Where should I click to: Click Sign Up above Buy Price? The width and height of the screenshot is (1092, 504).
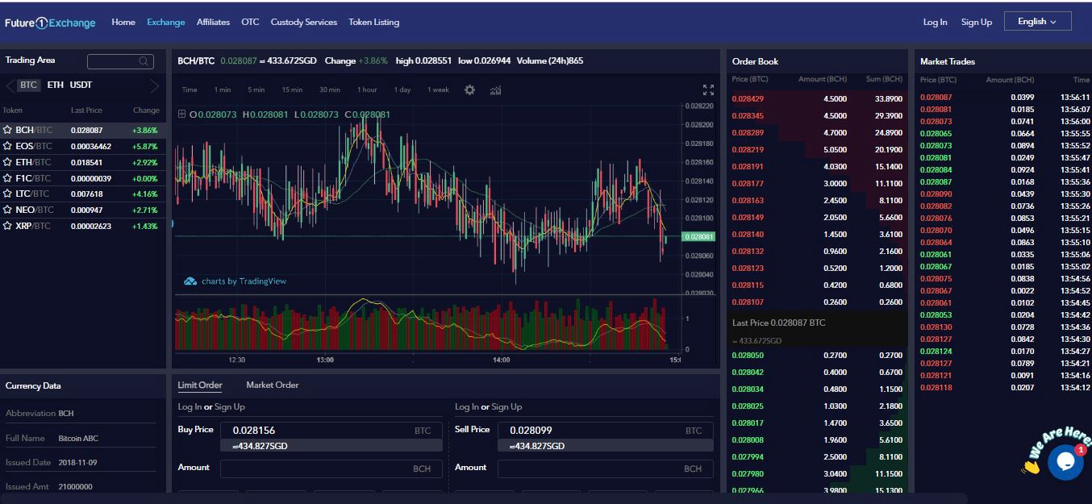click(230, 407)
